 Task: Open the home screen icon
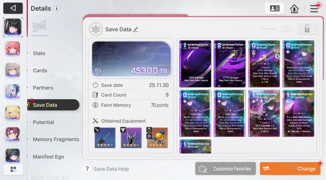294,9
